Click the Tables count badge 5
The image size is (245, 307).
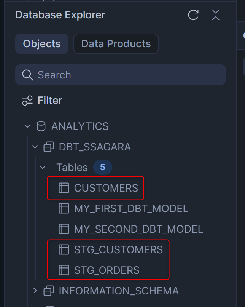[102, 167]
